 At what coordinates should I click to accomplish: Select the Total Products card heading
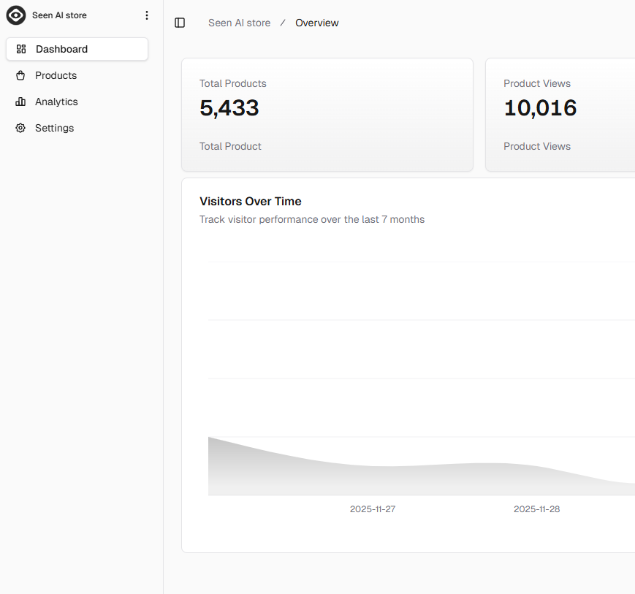(x=232, y=83)
